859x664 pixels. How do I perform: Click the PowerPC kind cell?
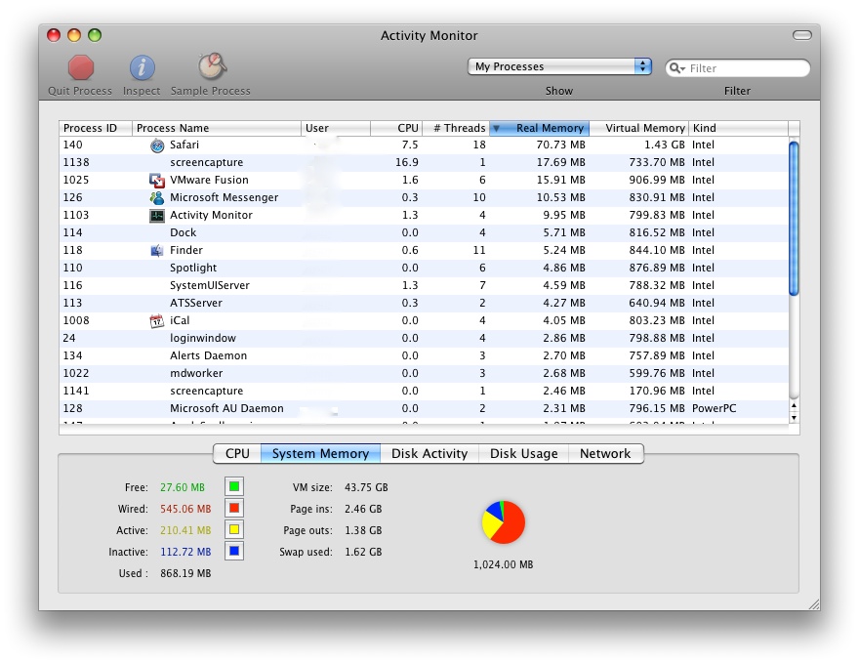coord(714,408)
